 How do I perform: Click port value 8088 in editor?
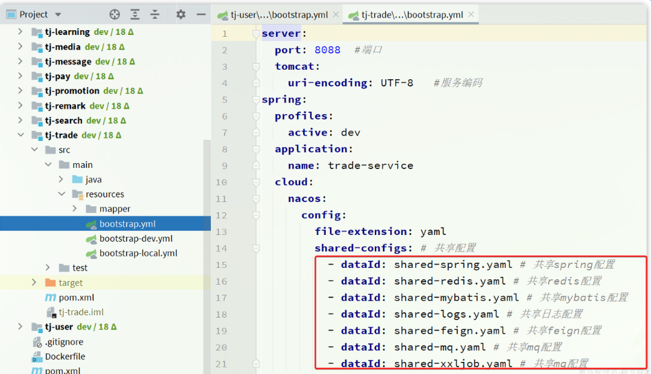tap(327, 50)
